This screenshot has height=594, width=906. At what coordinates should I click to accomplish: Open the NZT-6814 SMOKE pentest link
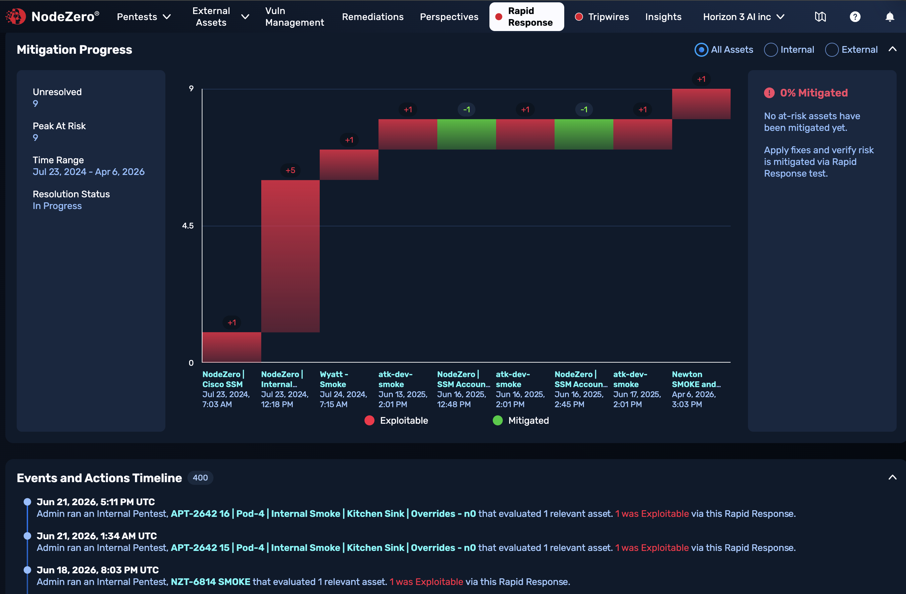tap(210, 582)
